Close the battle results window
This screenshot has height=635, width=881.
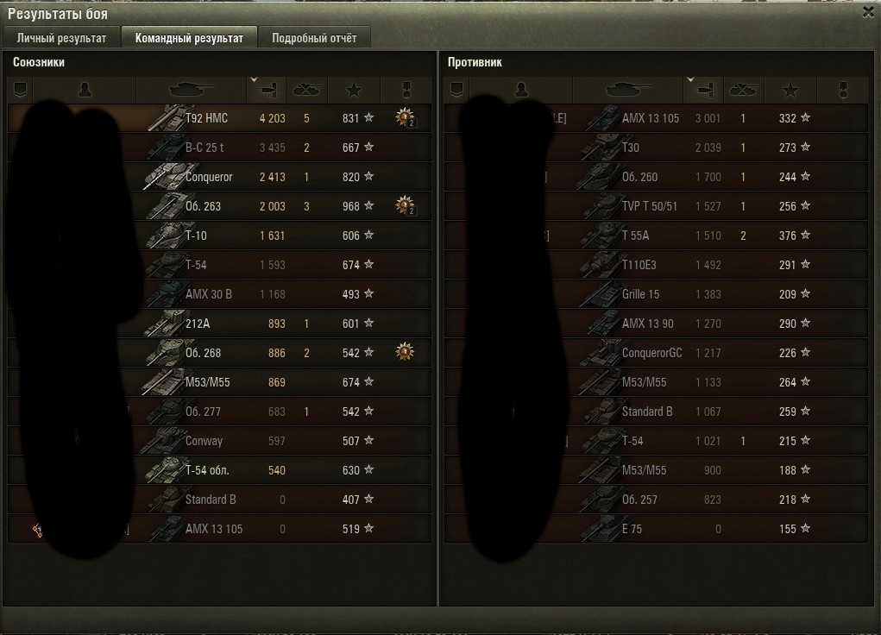868,12
